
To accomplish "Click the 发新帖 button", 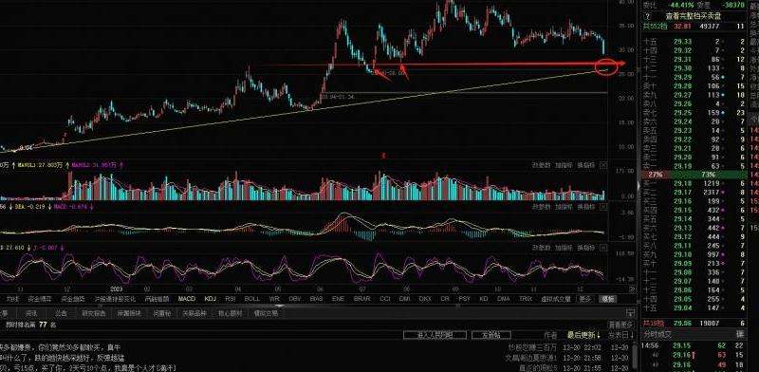I will pos(491,335).
